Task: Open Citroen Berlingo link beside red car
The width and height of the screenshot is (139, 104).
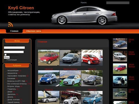Action: [x=132, y=65]
